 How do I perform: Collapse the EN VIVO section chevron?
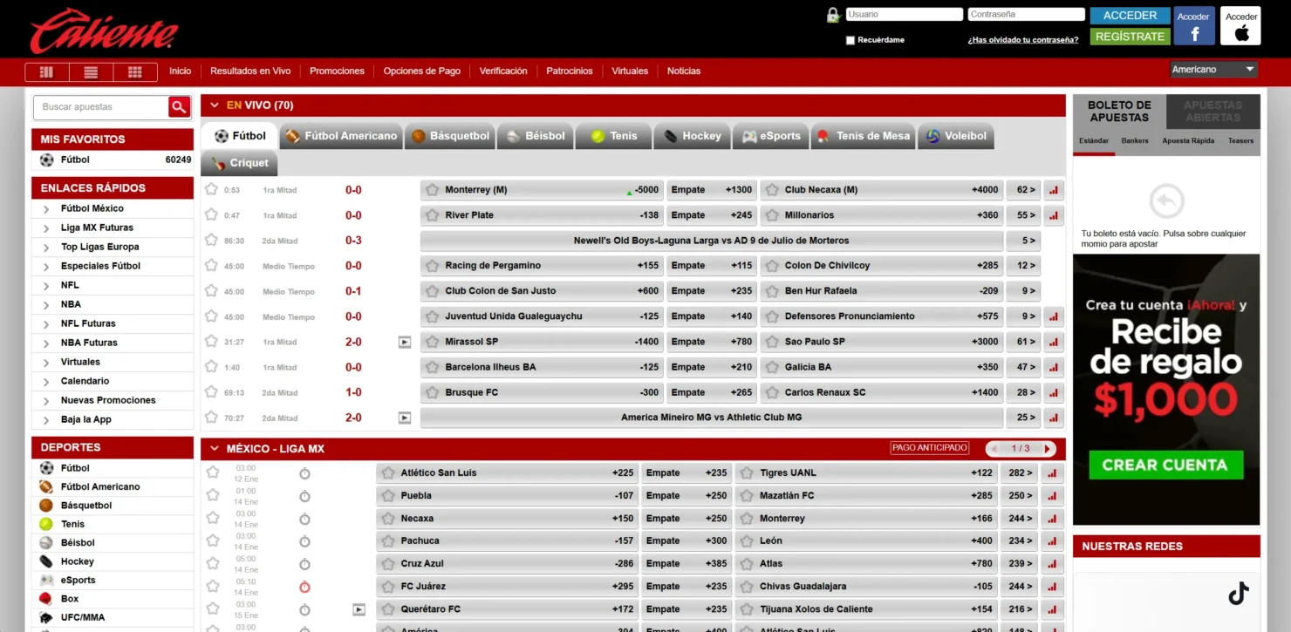(215, 104)
